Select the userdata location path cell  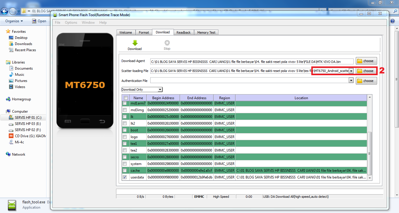click(x=301, y=177)
